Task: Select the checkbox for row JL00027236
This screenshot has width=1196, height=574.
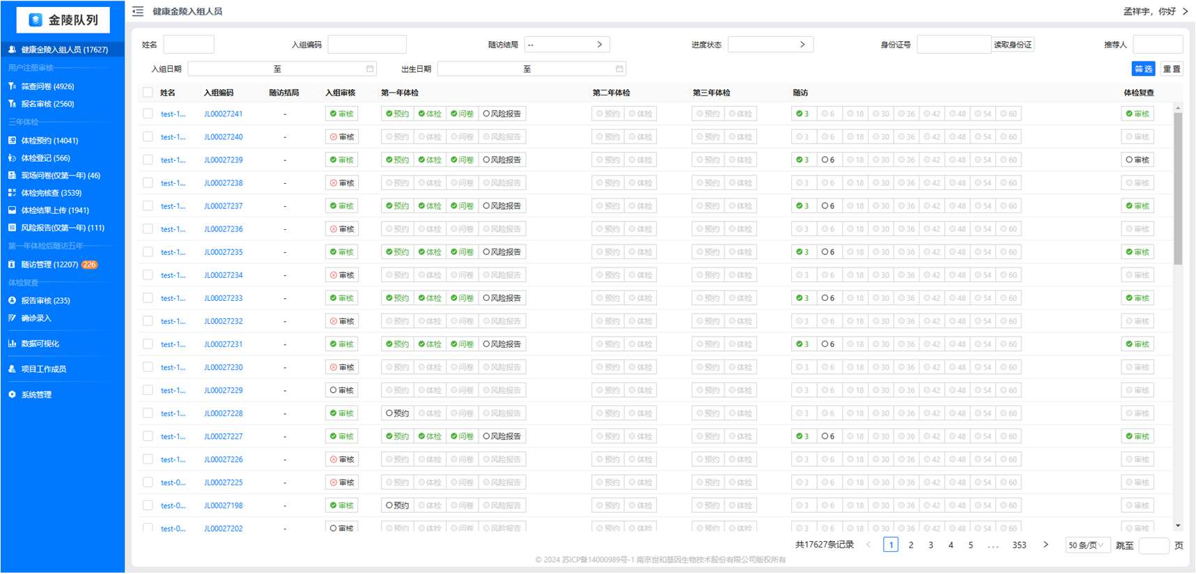Action: (148, 229)
